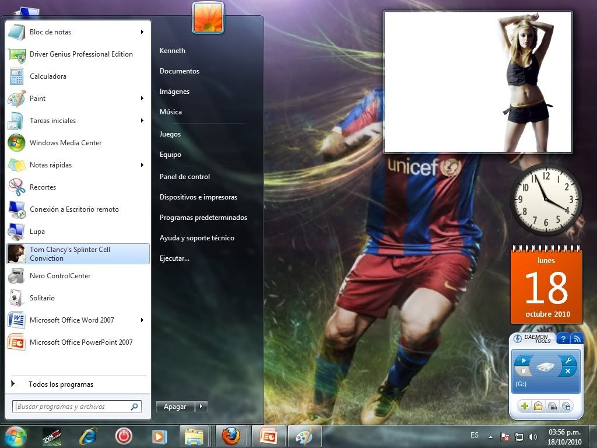Click Daemon Tools green plus add-drive button
597x448 pixels.
[x=525, y=406]
